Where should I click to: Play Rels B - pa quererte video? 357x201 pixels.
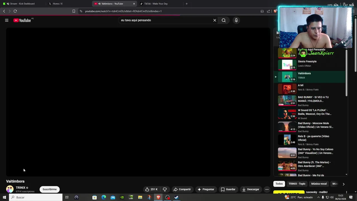(x=310, y=140)
